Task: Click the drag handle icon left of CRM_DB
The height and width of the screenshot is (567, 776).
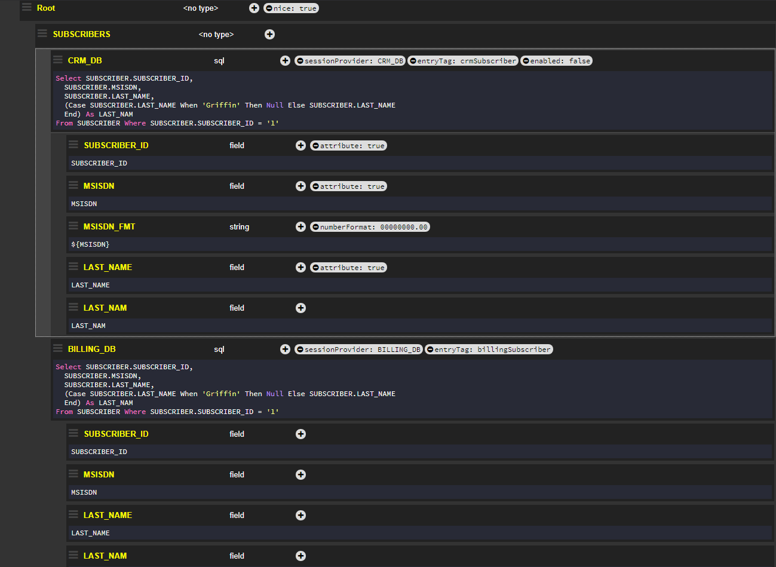Action: (58, 60)
